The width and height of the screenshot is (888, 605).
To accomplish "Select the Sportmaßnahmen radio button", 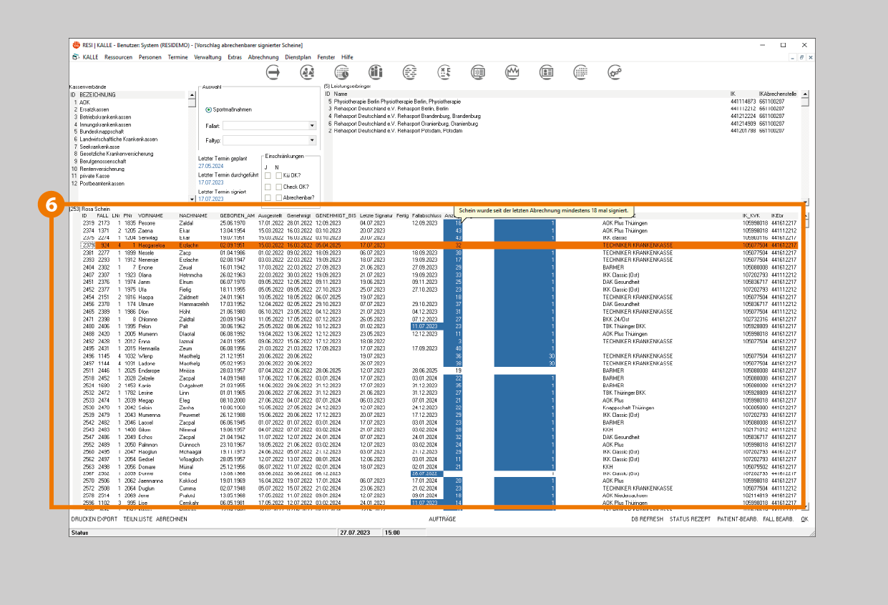I will [x=208, y=109].
